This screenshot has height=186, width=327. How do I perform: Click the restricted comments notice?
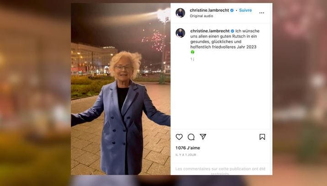(220, 171)
